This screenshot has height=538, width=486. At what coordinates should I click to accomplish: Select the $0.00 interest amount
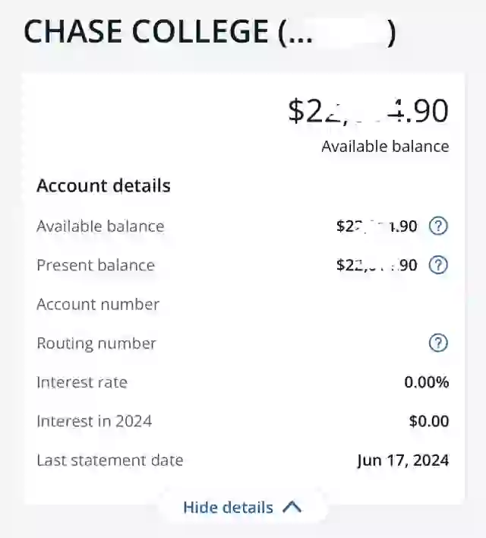(429, 421)
